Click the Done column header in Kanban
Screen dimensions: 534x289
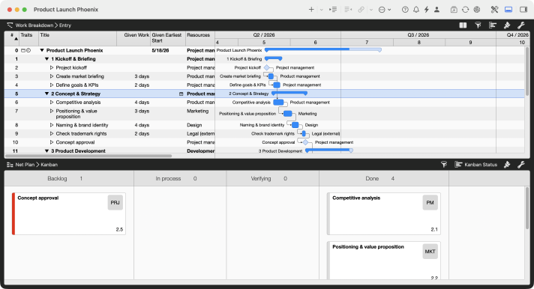coord(384,178)
